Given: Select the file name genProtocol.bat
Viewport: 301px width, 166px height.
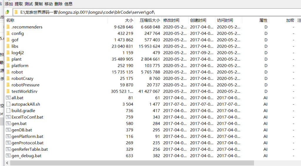Looking at the screenshot, I should [x=27, y=143].
